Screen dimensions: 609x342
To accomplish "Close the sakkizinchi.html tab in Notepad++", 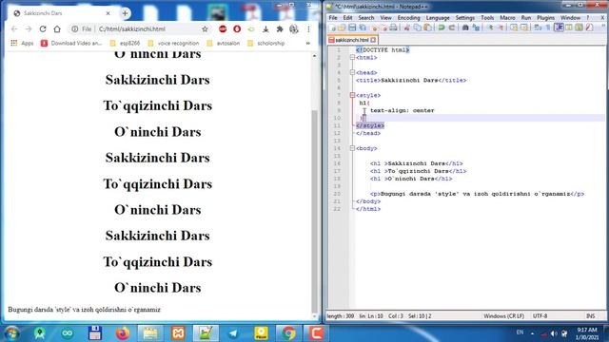I will tap(373, 40).
